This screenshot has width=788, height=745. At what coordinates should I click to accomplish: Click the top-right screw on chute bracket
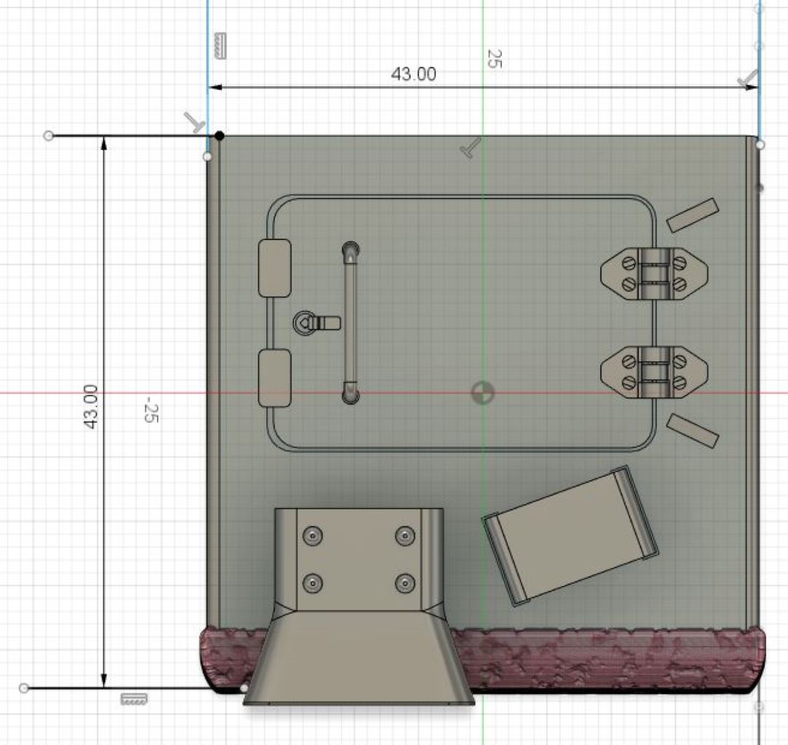tap(405, 536)
